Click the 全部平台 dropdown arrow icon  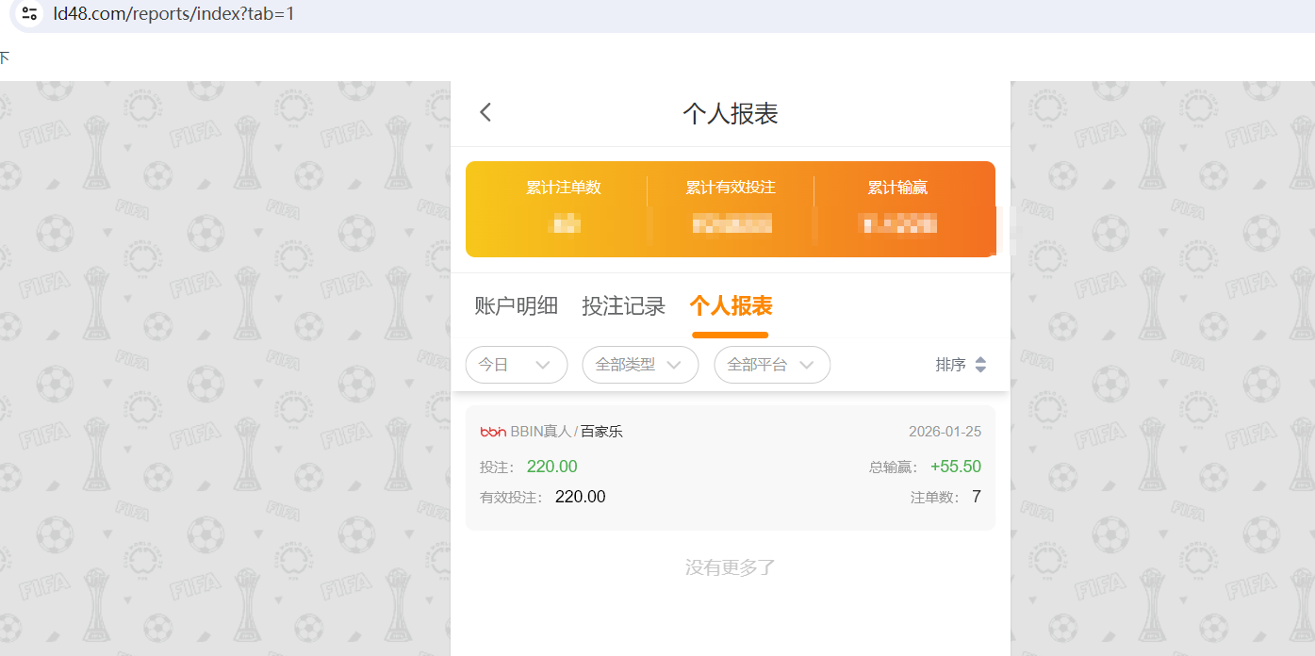click(807, 364)
